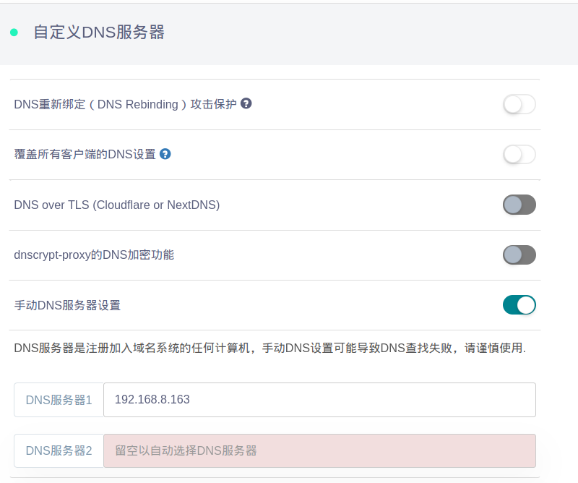
Task: Click help icon beside DNS Rebinding protection
Action: click(246, 103)
